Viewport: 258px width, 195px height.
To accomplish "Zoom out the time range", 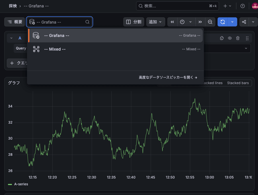I will [x=210, y=22].
